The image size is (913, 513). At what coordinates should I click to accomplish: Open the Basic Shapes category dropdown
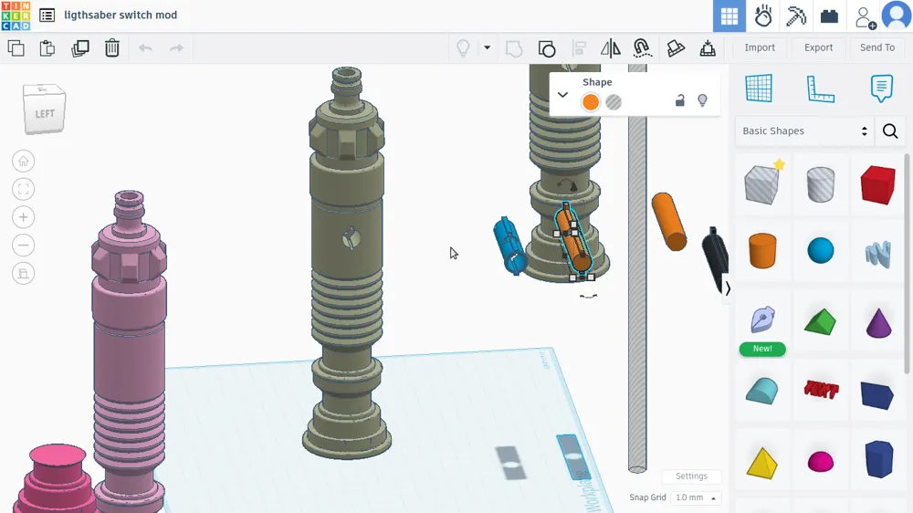click(x=805, y=131)
